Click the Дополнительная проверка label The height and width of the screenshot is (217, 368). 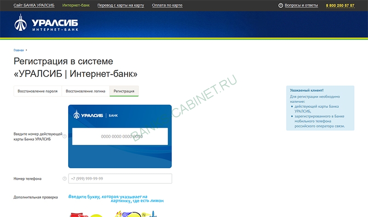35,197
